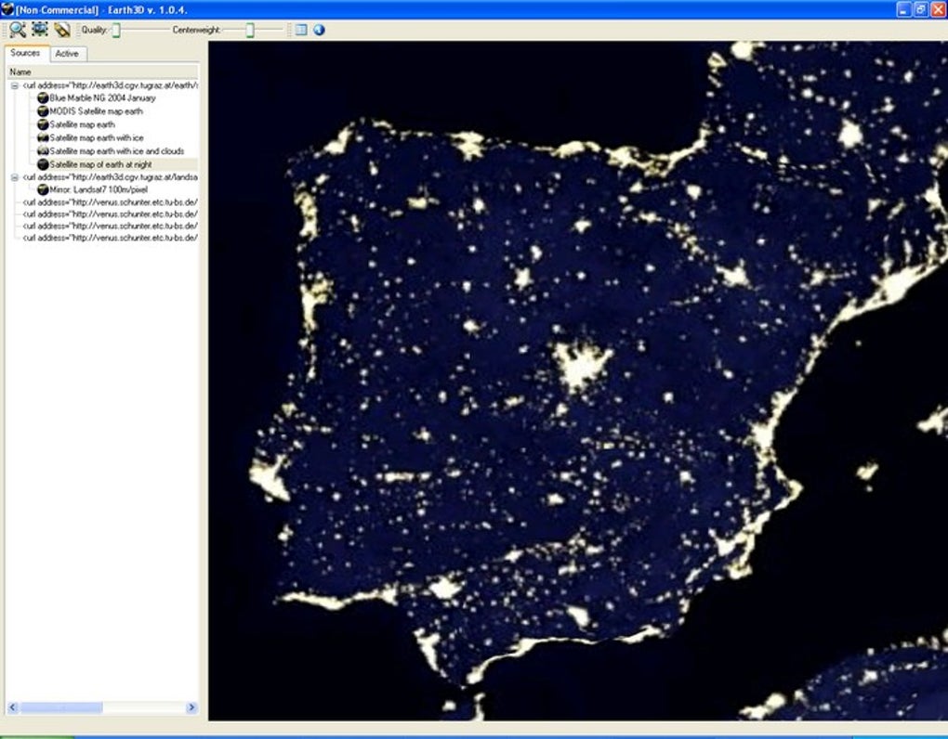Click the sources list scrollbar right arrow
948x739 pixels.
(x=191, y=707)
